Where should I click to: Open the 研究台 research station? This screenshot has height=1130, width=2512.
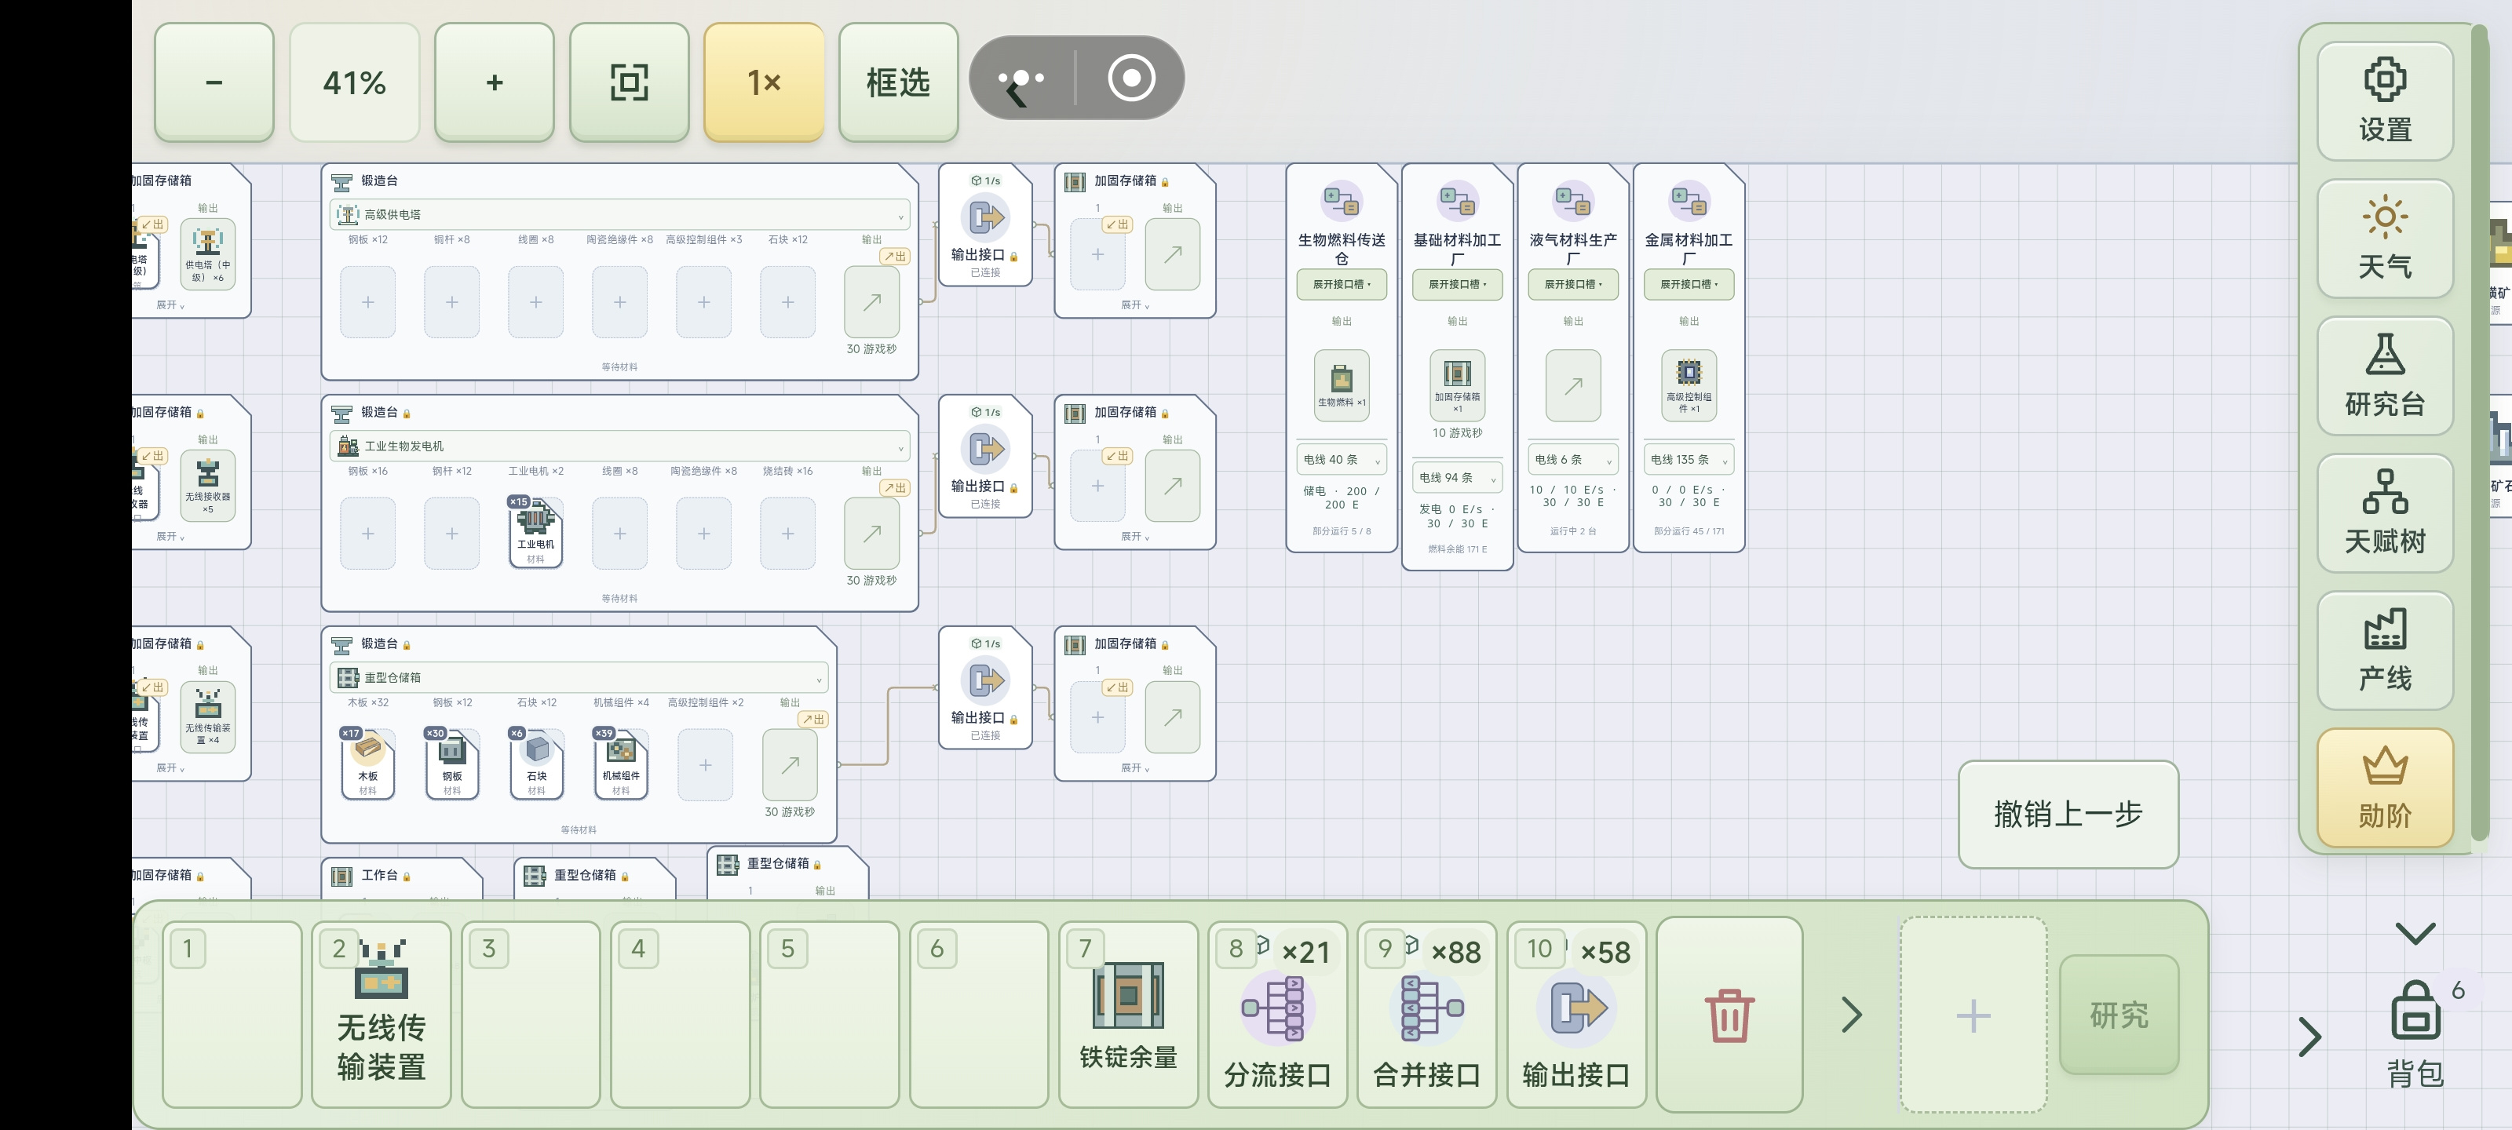[2384, 377]
